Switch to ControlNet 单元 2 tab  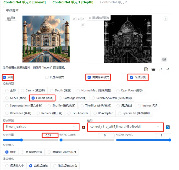point(113,2)
